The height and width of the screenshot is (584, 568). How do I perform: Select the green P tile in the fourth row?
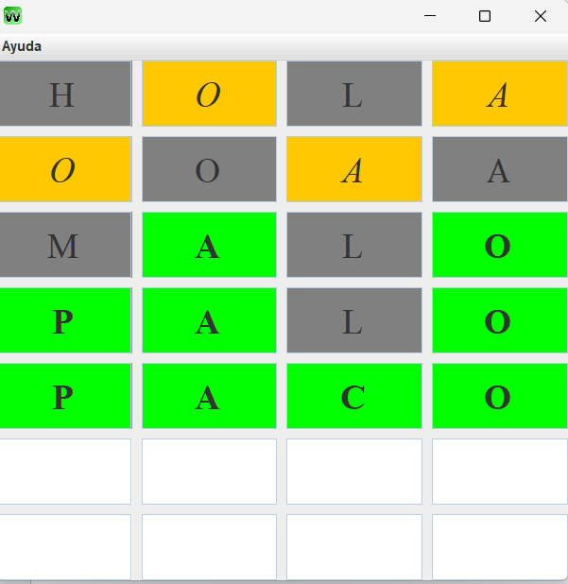[64, 320]
